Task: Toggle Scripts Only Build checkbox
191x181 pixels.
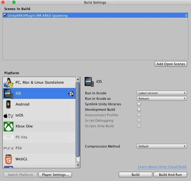Action: pos(139,126)
